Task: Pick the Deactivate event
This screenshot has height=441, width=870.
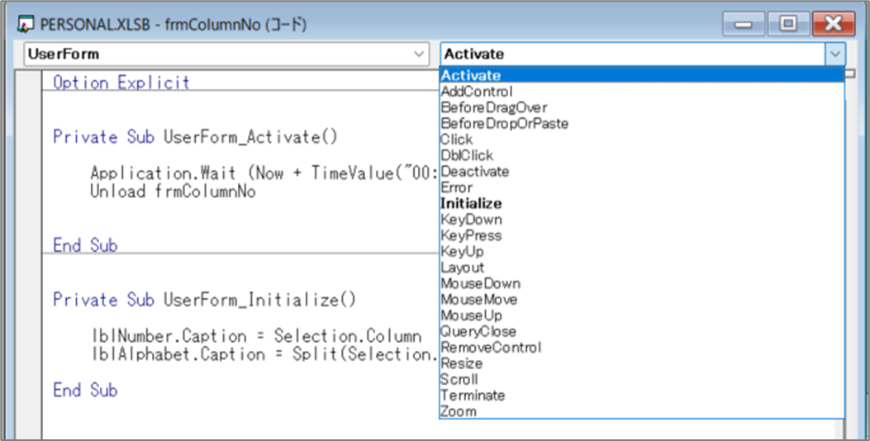Action: click(642, 172)
